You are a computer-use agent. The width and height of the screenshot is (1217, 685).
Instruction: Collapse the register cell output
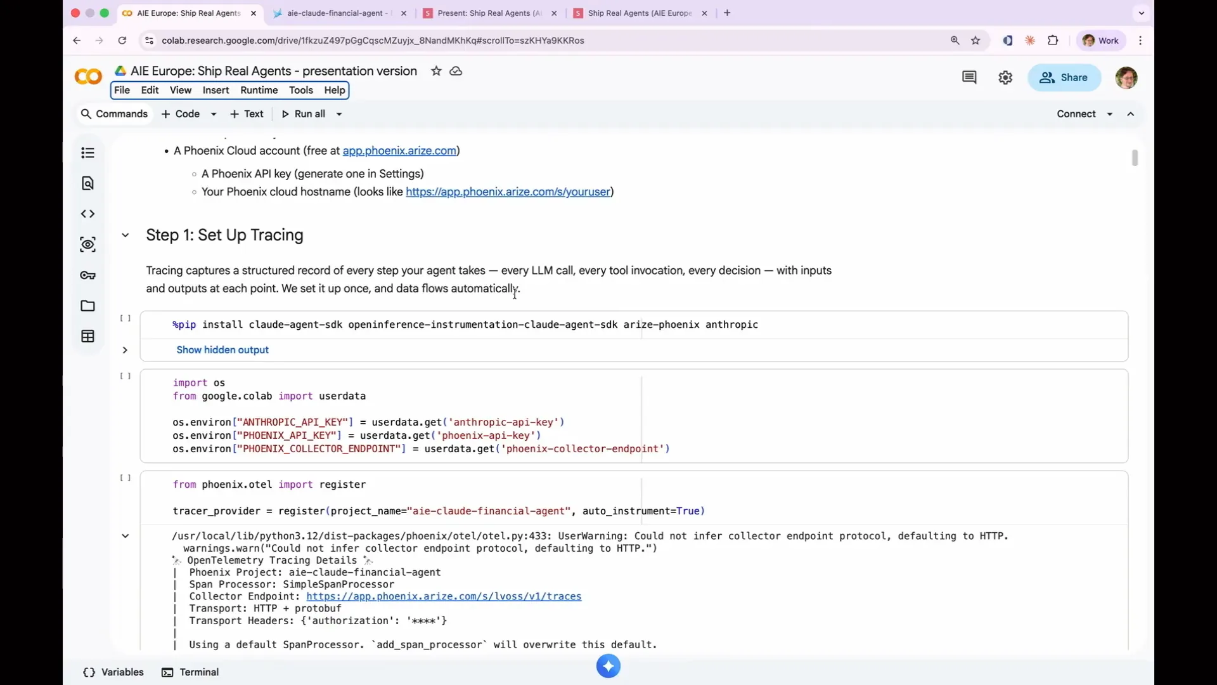click(x=126, y=536)
